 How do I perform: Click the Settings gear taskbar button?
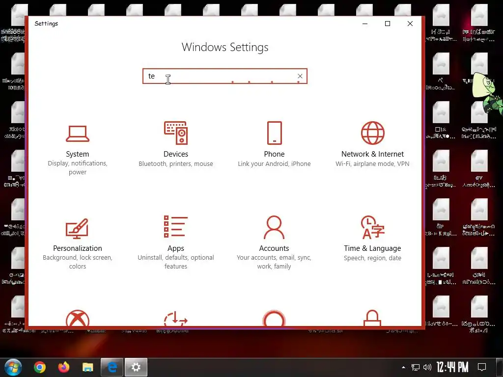[x=136, y=367]
